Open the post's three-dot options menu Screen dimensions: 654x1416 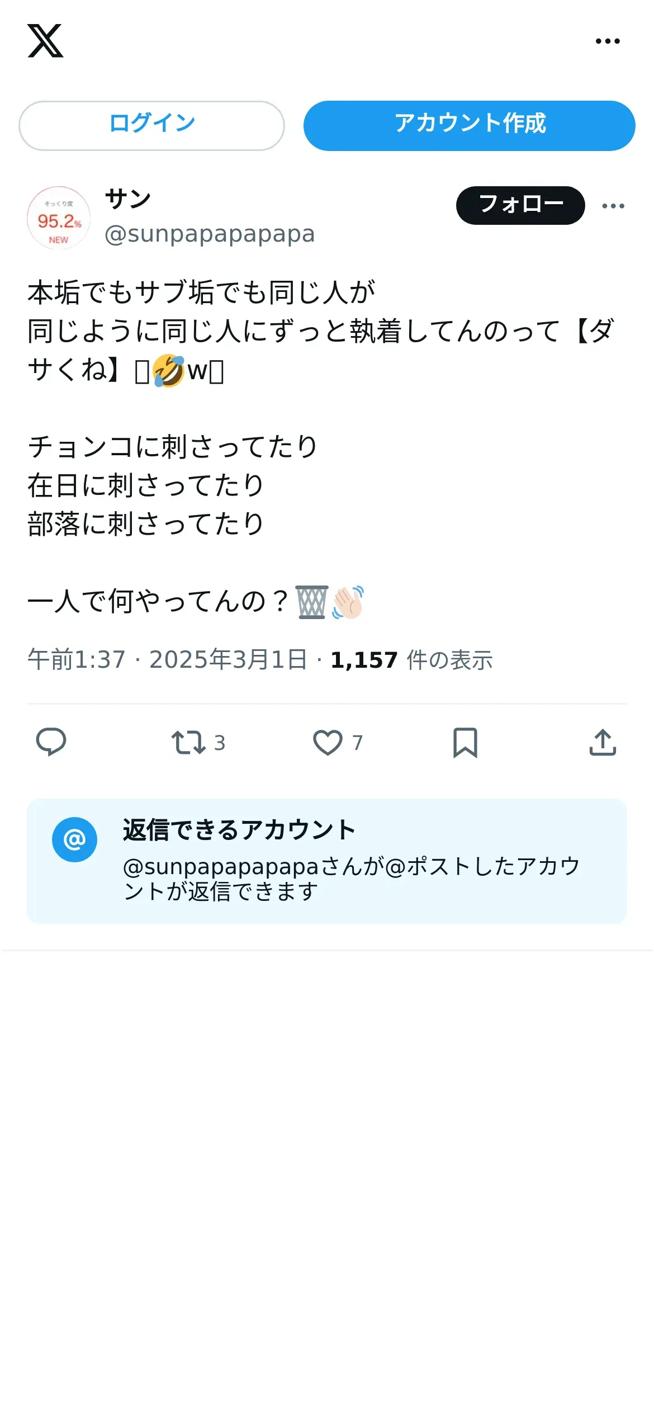pos(613,206)
